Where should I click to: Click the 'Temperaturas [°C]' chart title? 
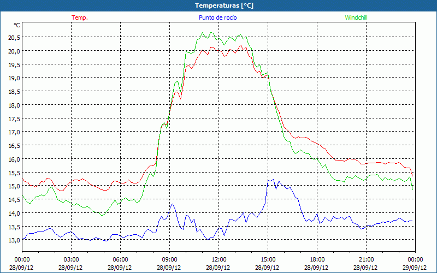pos(224,5)
